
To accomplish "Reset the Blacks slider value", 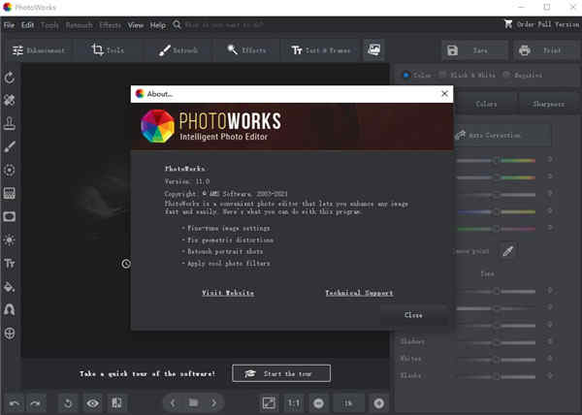I will pos(550,376).
